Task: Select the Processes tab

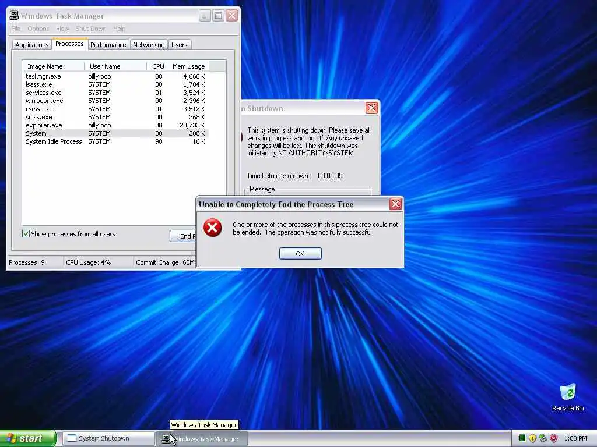Action: (69, 44)
